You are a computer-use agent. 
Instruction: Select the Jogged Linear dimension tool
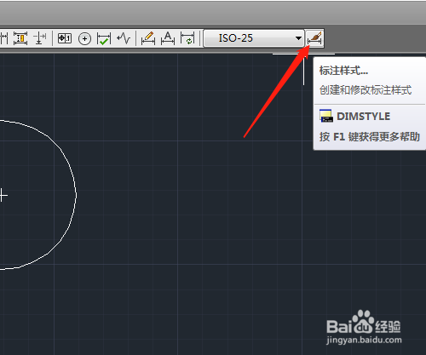pyautogui.click(x=124, y=38)
